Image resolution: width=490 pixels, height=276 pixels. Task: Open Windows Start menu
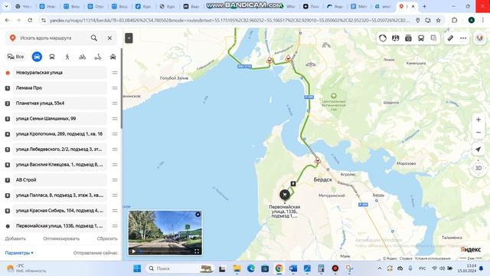pos(137,268)
